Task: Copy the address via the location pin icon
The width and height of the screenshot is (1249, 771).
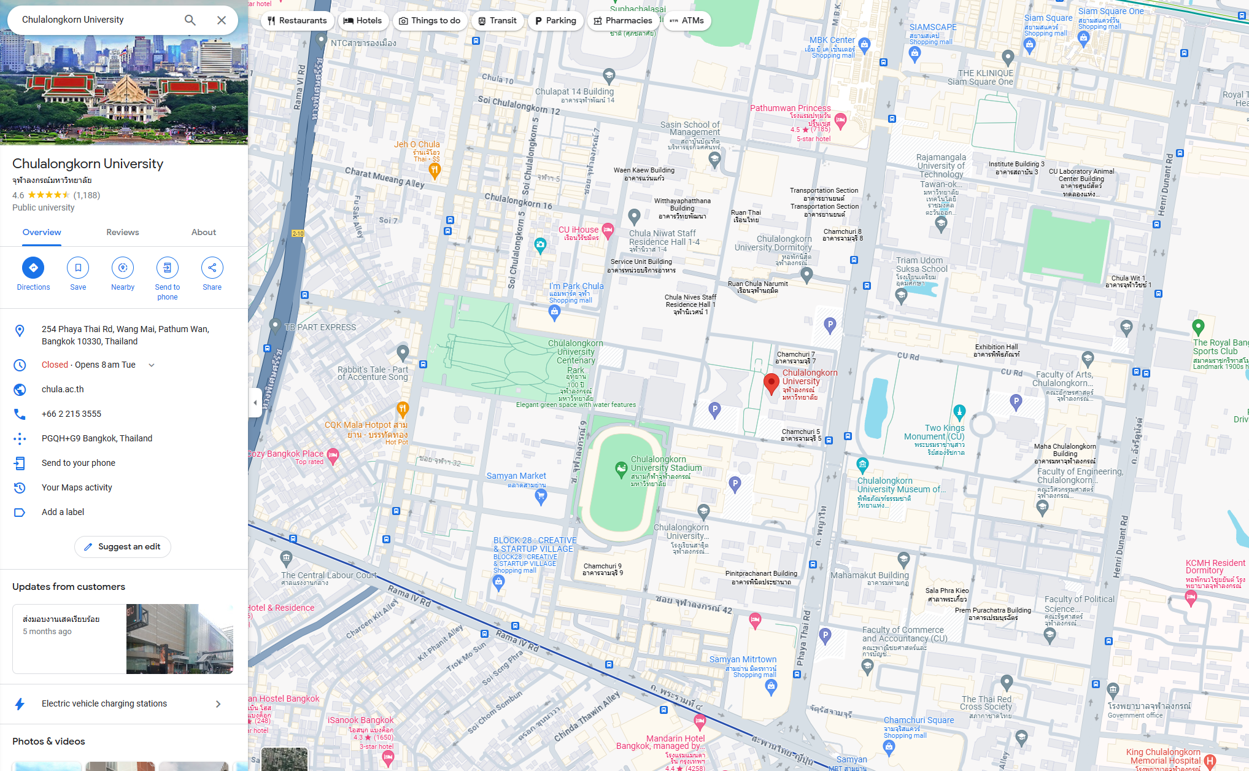Action: click(20, 331)
